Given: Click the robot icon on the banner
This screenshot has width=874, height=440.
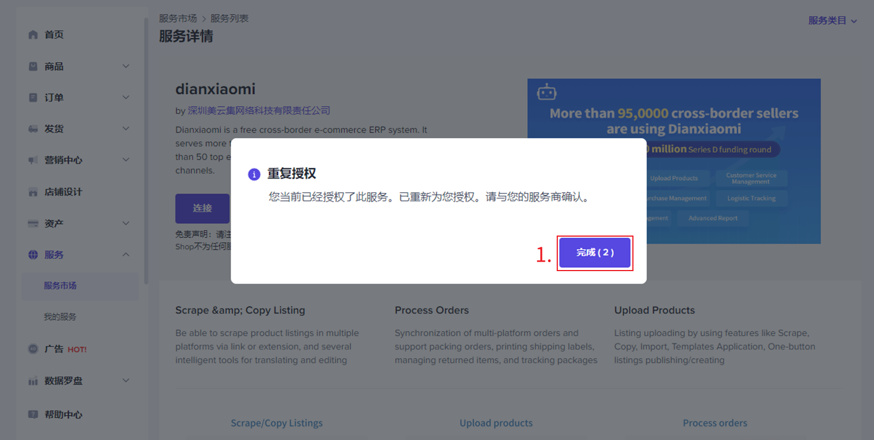Looking at the screenshot, I should coord(547,92).
